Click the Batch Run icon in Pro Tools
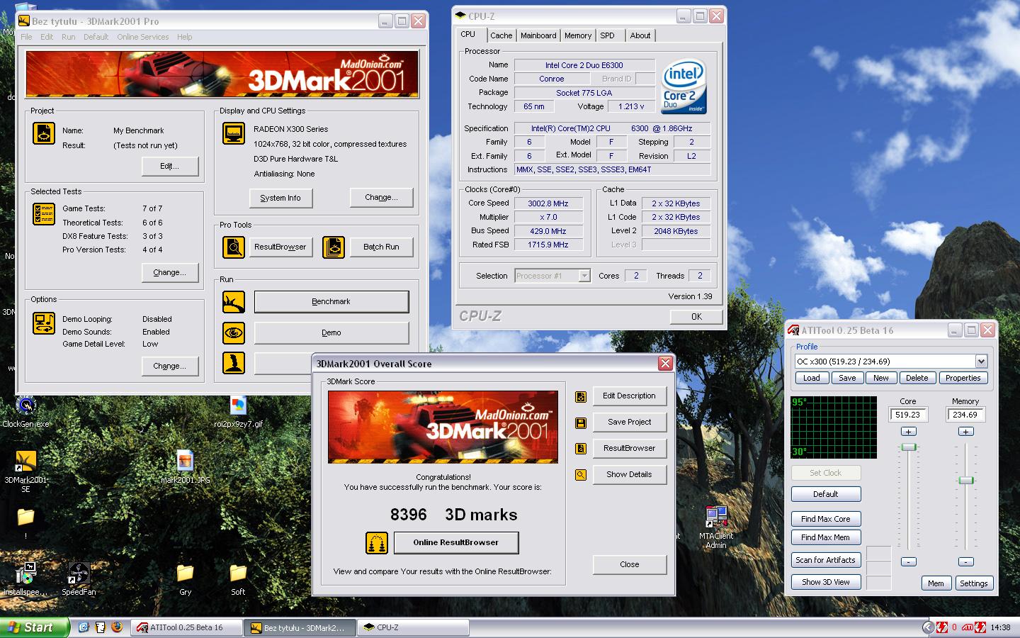 coord(334,247)
